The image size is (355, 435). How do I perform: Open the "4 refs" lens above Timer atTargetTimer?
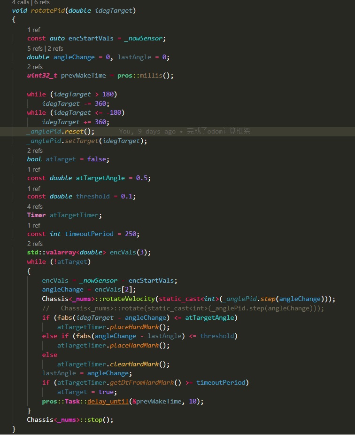[35, 206]
